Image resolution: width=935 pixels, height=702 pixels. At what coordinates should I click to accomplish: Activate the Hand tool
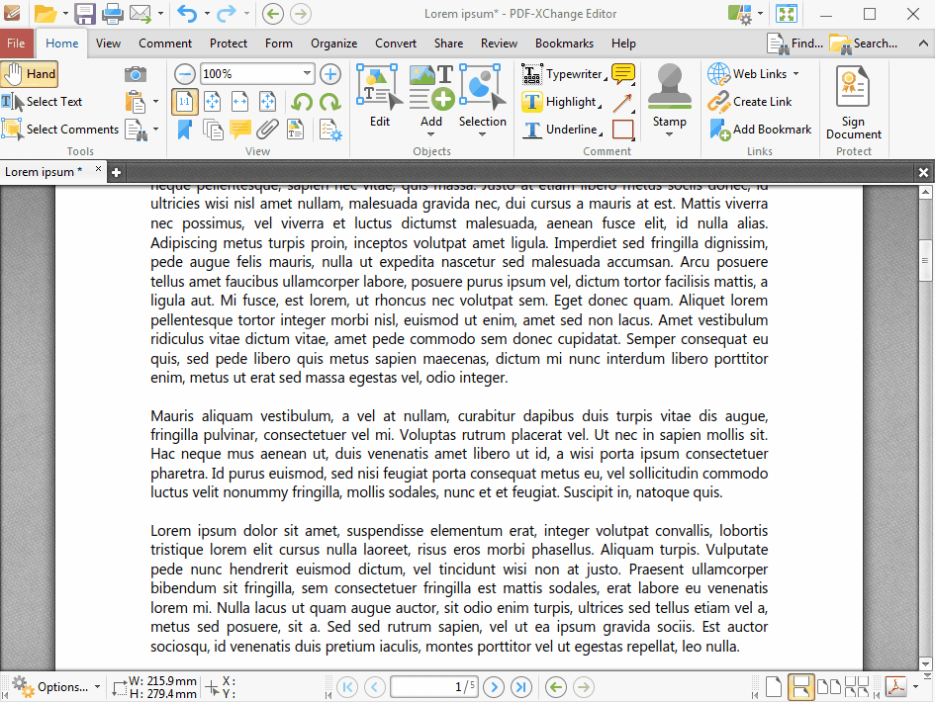(x=30, y=74)
